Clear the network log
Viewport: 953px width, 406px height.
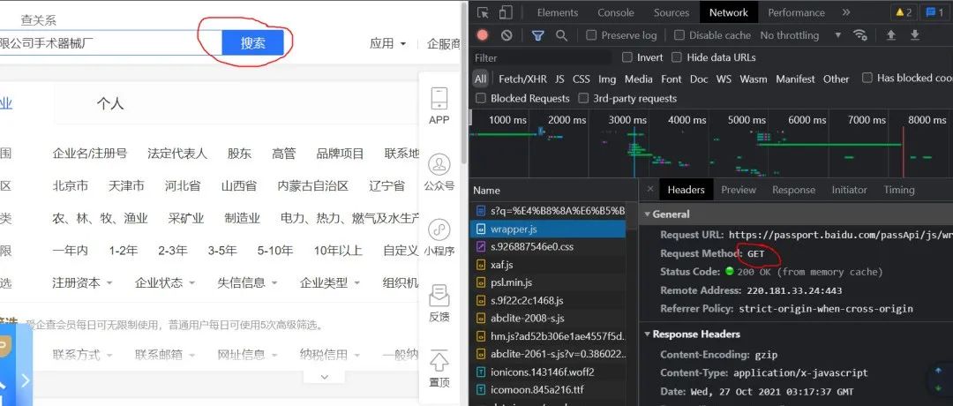point(507,35)
